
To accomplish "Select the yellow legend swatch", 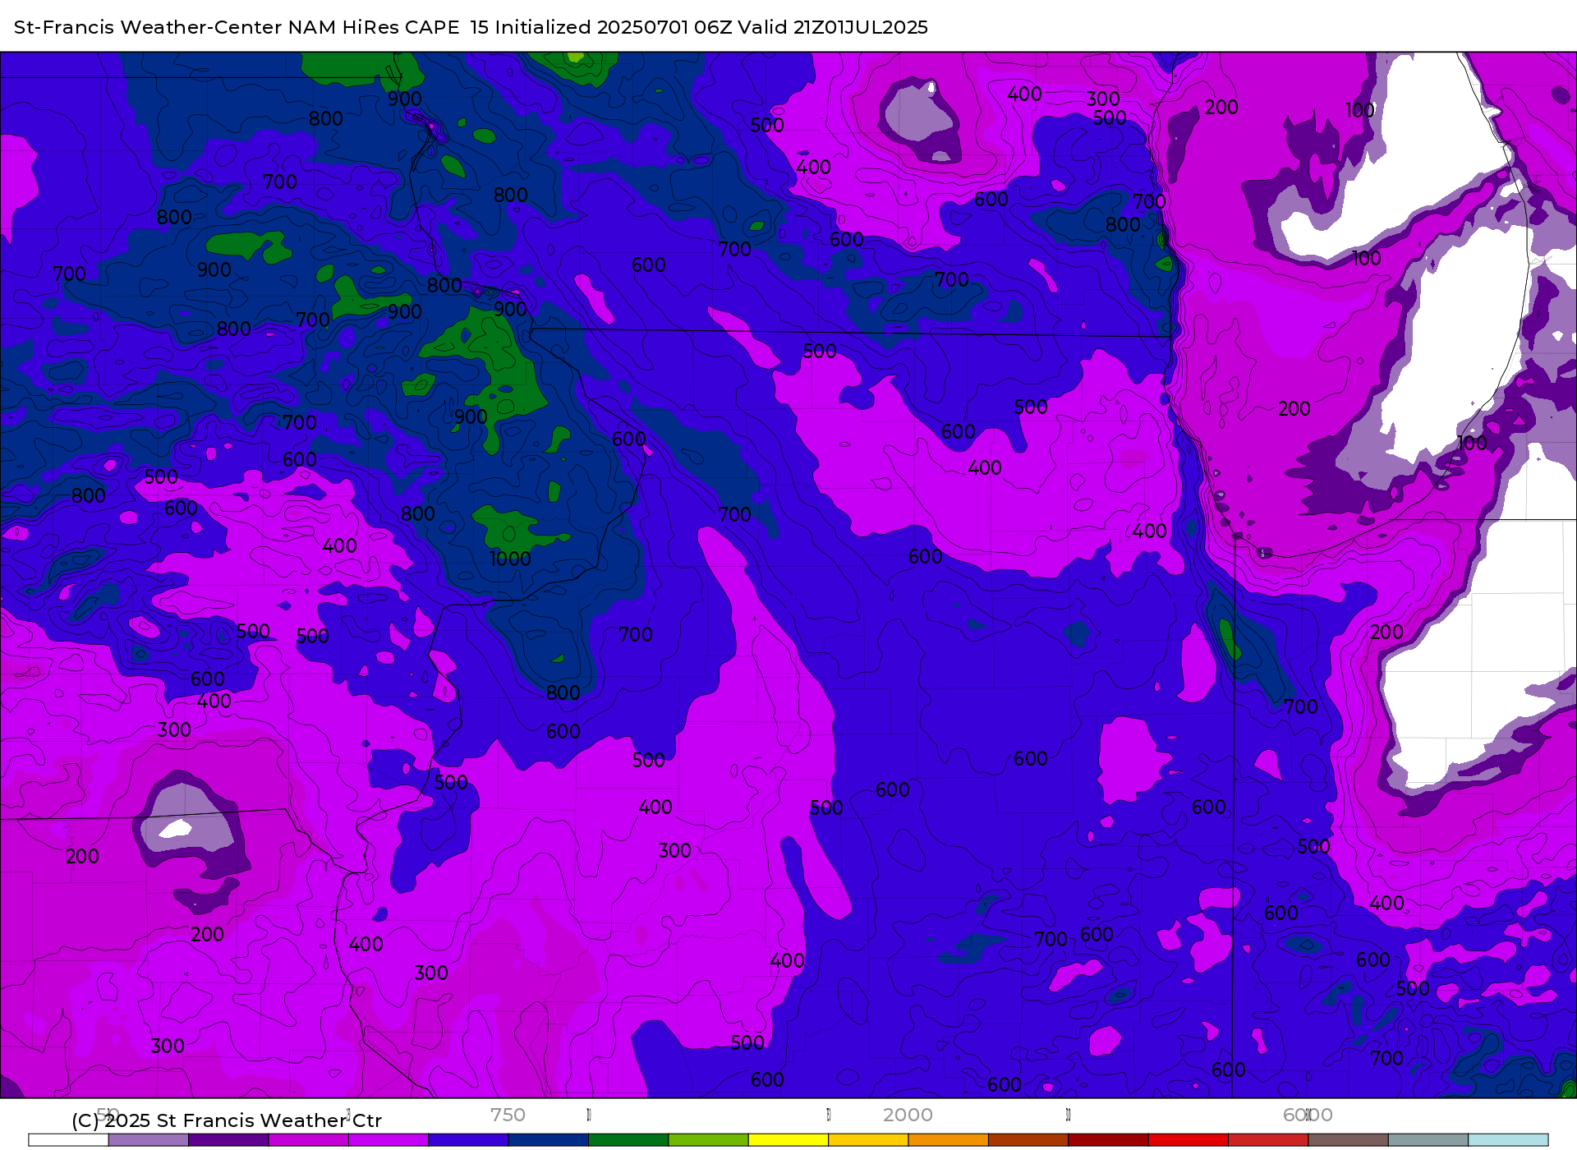I will 788,1140.
